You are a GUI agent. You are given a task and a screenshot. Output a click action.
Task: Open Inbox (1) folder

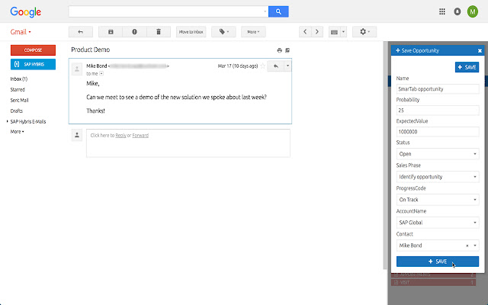click(x=18, y=79)
